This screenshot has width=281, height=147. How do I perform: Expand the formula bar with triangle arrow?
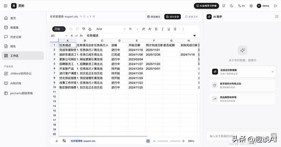194,36
